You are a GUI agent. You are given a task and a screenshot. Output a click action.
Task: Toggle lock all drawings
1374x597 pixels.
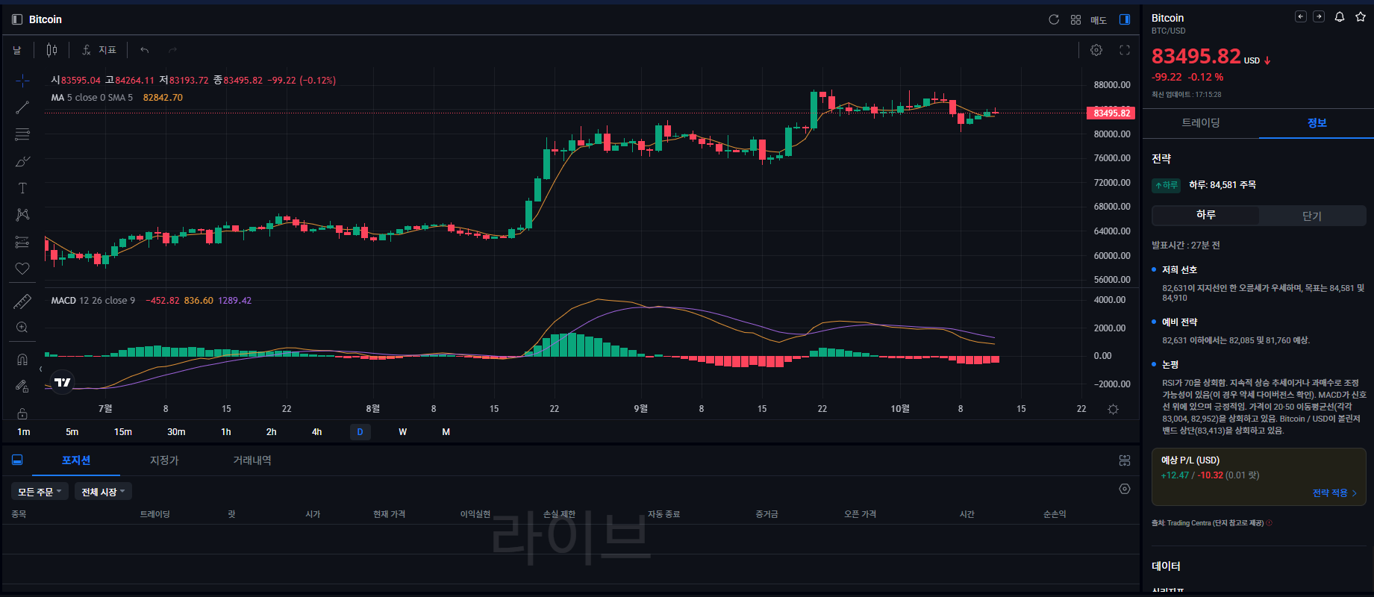[22, 413]
